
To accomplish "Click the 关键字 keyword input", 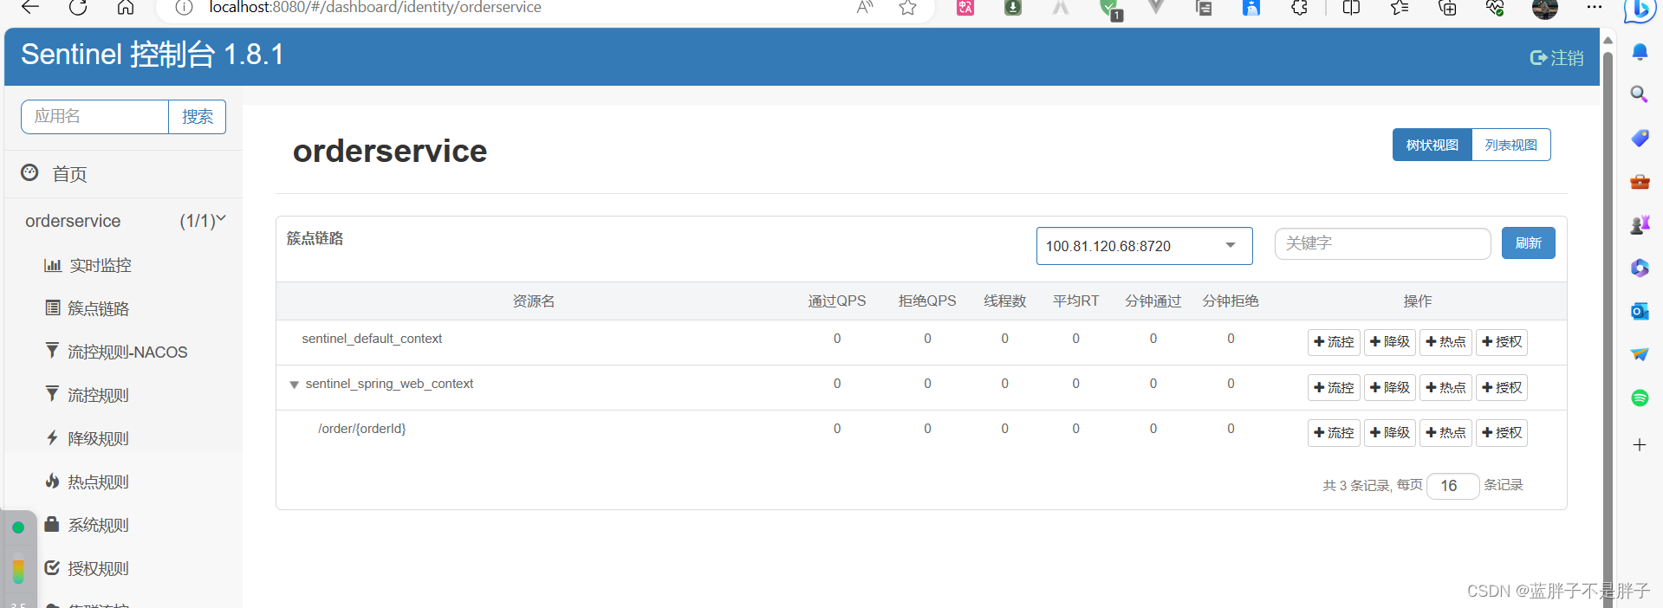I will point(1382,243).
